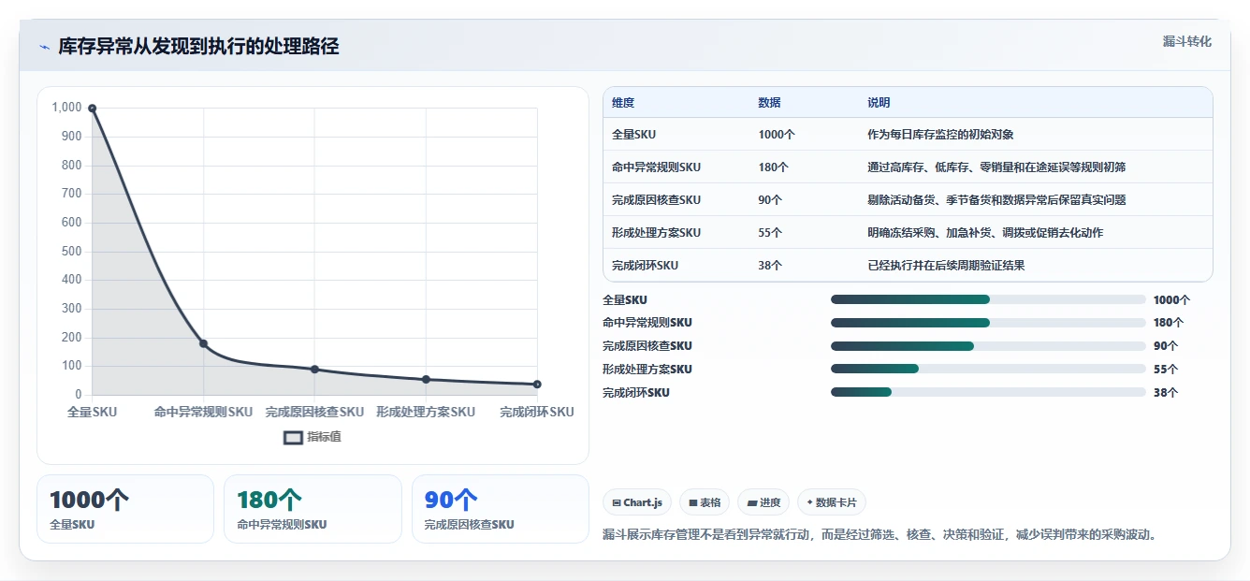Select the 形成处理方案SKU cell in the table
The image size is (1250, 581).
[656, 233]
